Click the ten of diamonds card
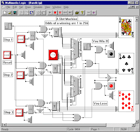Screen dimensions: 140x132 click(x=126, y=101)
